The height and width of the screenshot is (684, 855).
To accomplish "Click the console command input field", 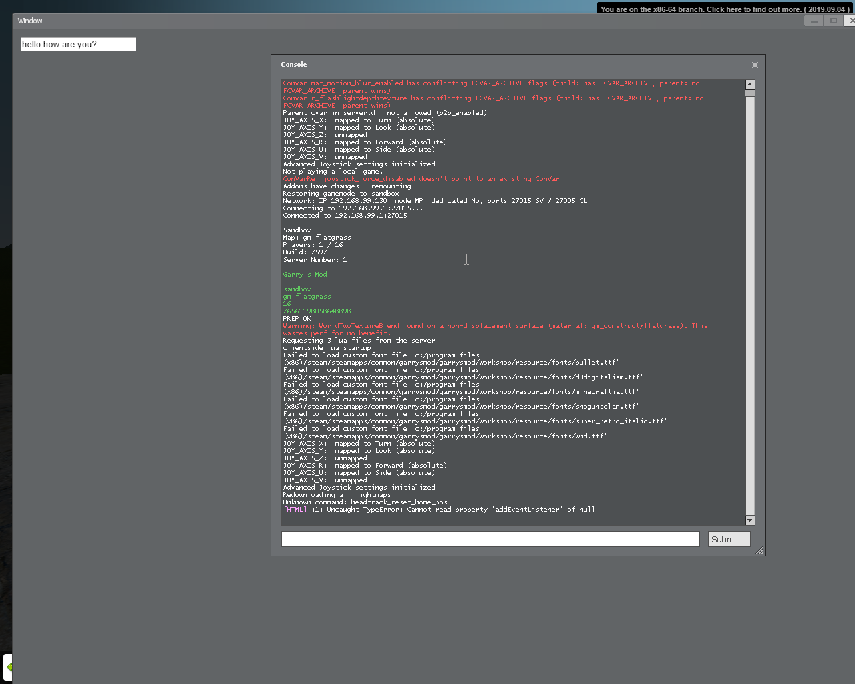I will point(490,539).
